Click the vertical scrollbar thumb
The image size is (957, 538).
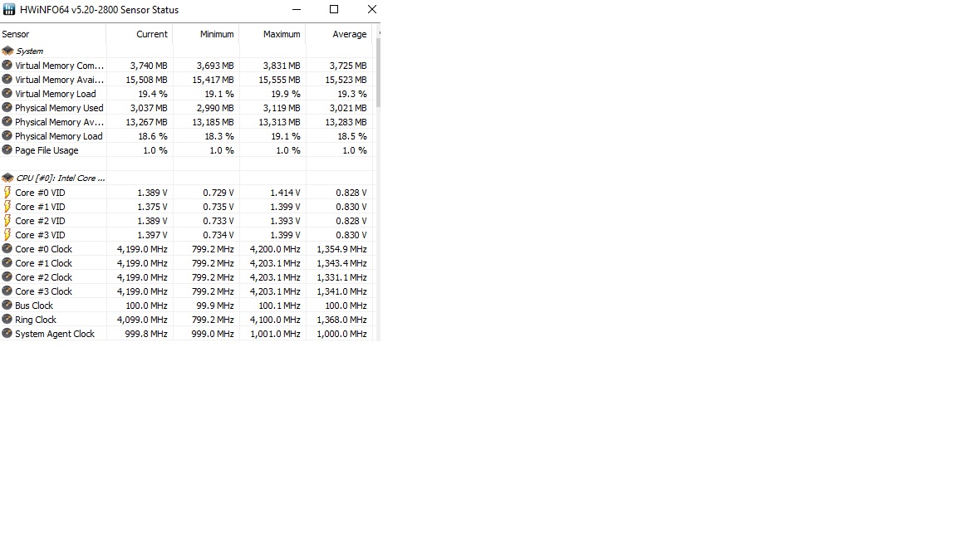click(379, 73)
